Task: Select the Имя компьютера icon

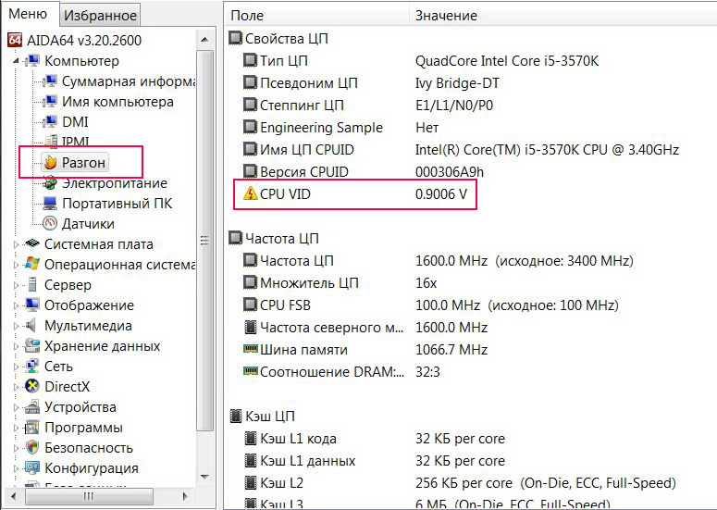Action: 49,101
